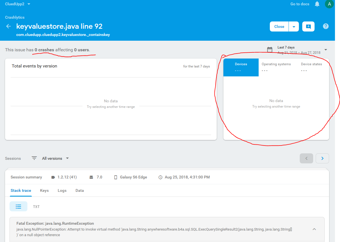The width and height of the screenshot is (340, 242).
Task: Select the Devices tab
Action: (x=241, y=67)
